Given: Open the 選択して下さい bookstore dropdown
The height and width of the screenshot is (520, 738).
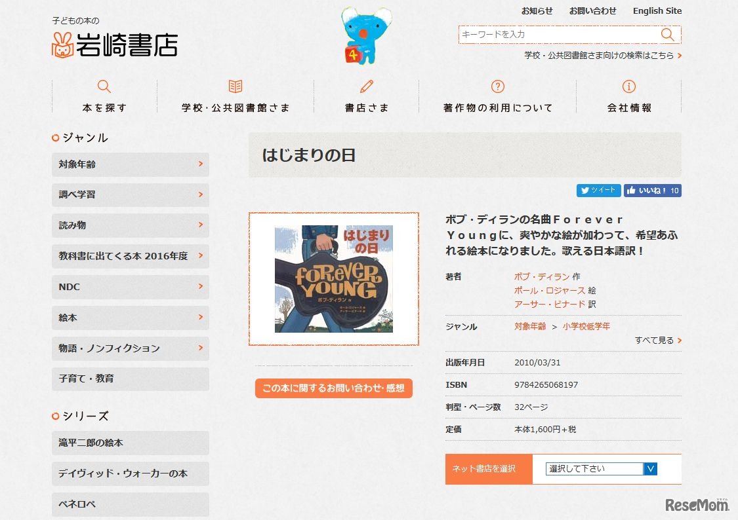Looking at the screenshot, I should tap(594, 469).
